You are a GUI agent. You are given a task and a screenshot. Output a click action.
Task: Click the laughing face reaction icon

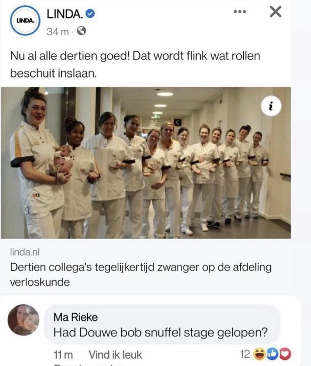coord(259,354)
